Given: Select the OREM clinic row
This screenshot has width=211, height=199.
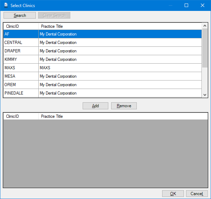Looking at the screenshot, I should pyautogui.click(x=102, y=85).
